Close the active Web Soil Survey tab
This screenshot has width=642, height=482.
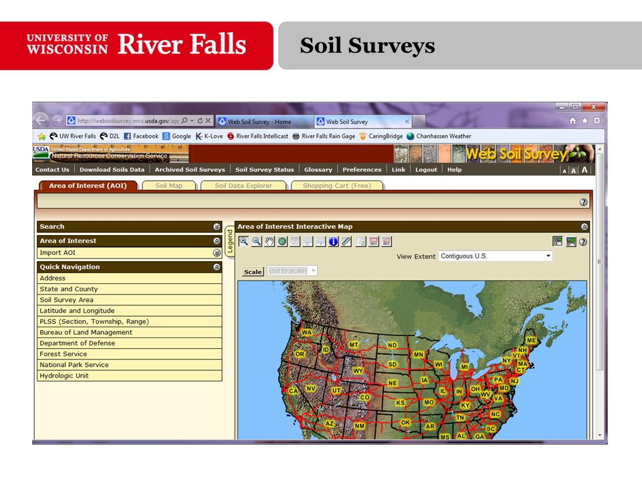(x=407, y=121)
